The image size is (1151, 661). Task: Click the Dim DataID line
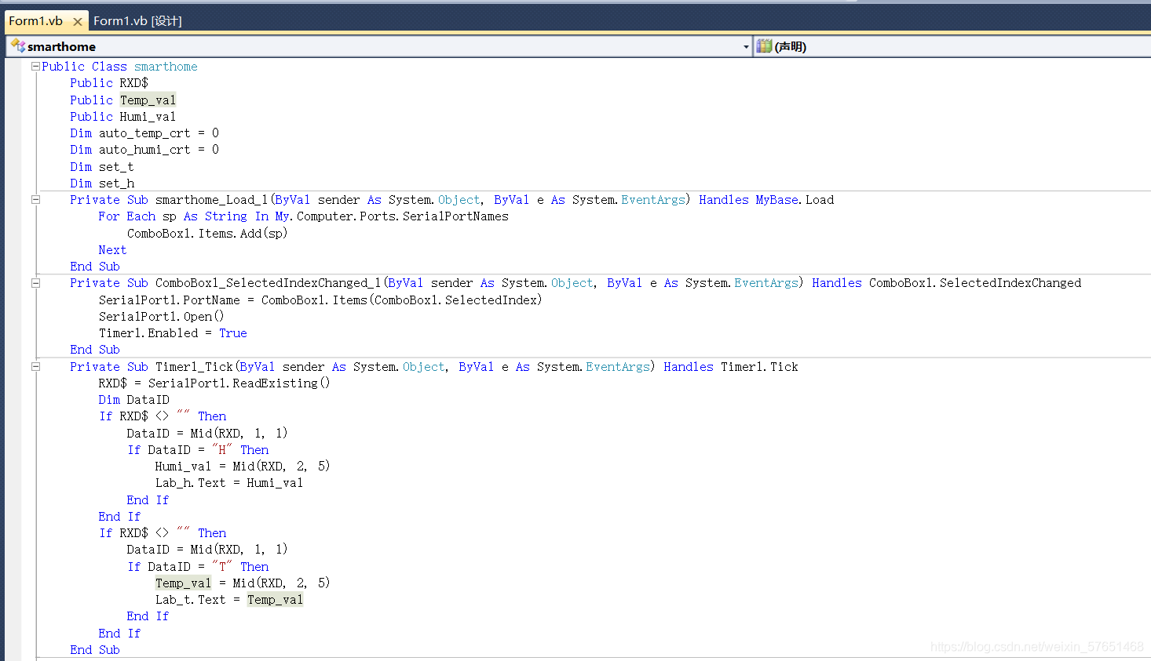pyautogui.click(x=133, y=400)
